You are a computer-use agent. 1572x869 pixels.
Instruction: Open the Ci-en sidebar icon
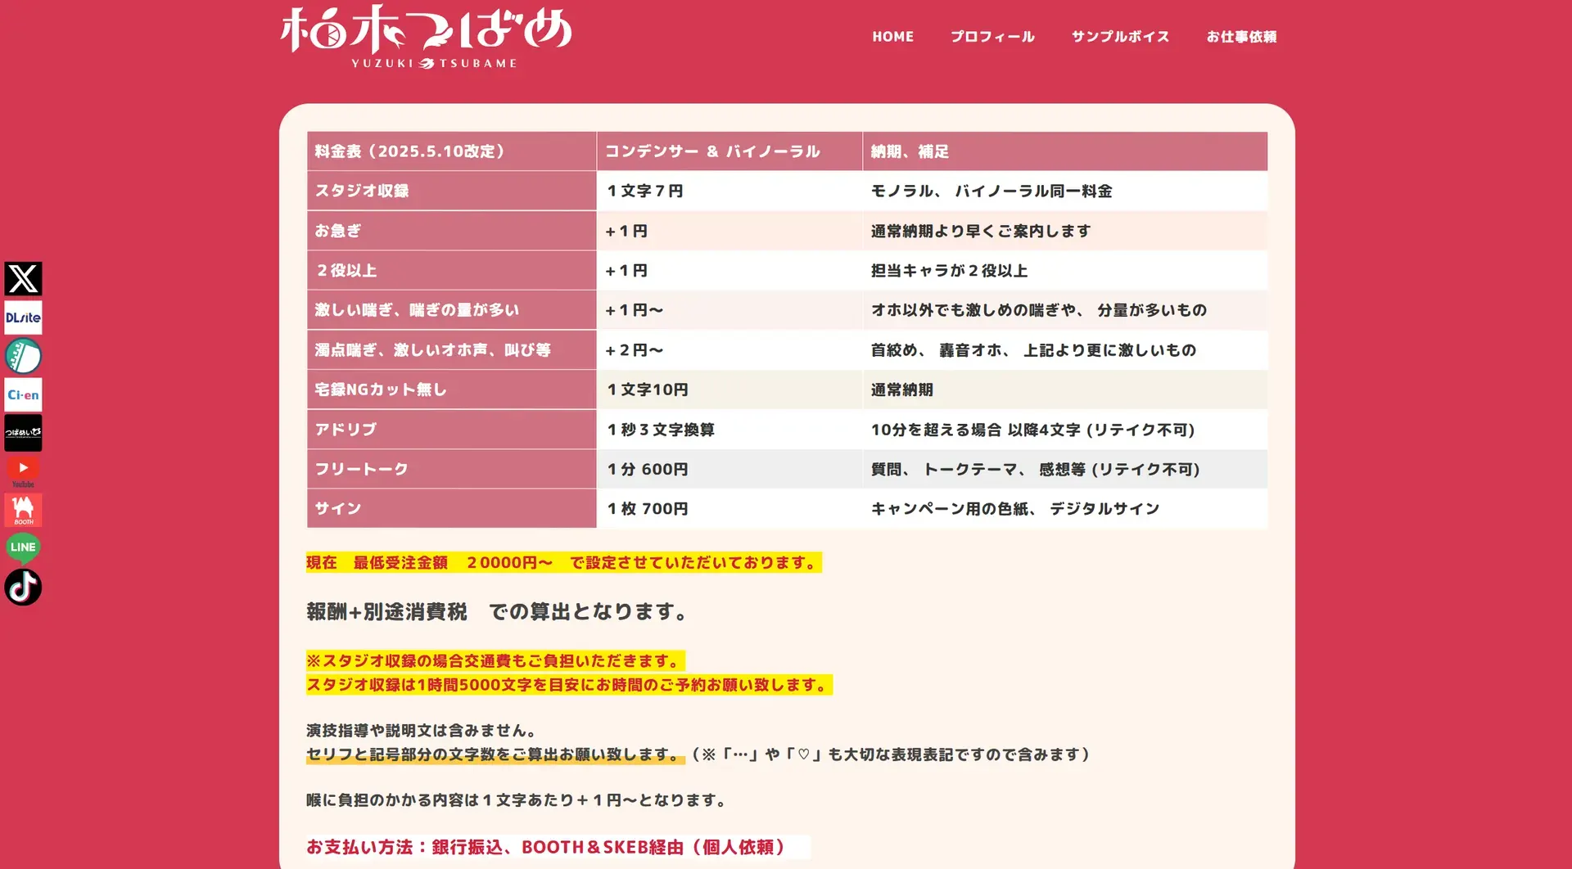23,394
